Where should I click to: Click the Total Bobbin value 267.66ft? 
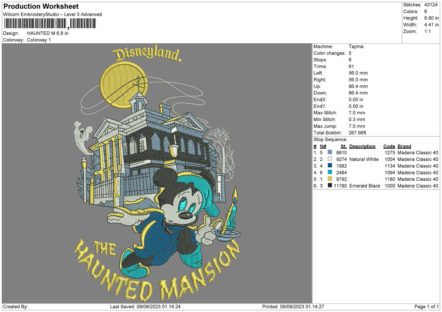coord(357,132)
